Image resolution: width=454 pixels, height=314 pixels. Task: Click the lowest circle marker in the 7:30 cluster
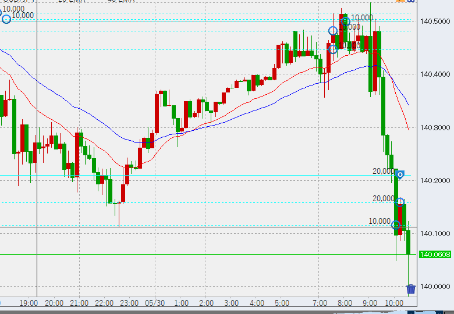pyautogui.click(x=333, y=49)
